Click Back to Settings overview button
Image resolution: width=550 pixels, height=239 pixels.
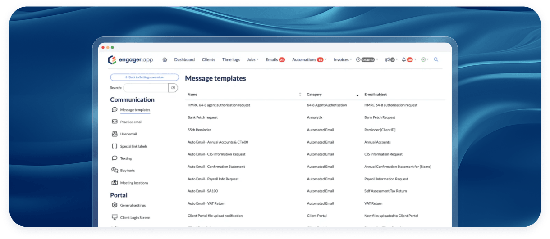click(144, 77)
